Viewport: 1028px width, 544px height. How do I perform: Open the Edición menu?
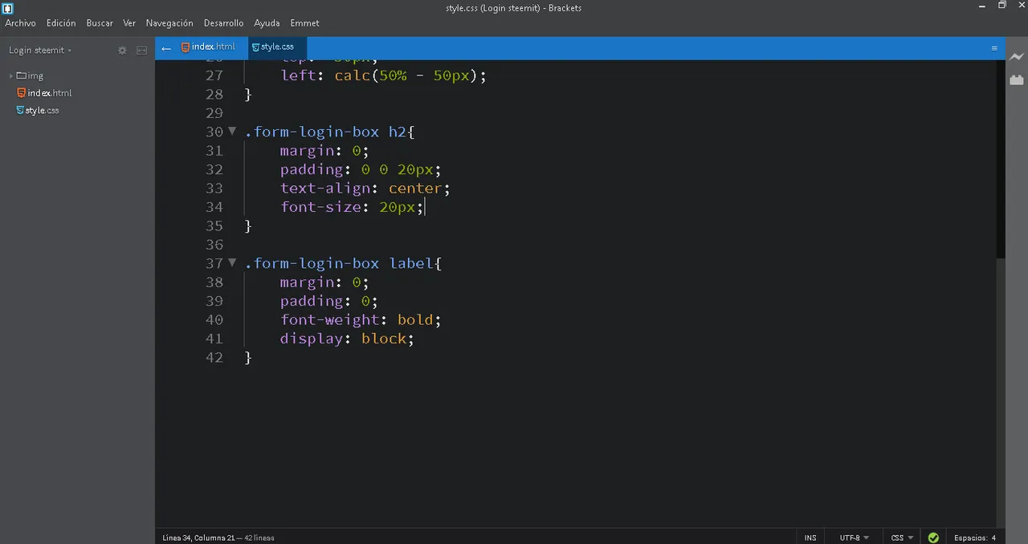pos(61,23)
